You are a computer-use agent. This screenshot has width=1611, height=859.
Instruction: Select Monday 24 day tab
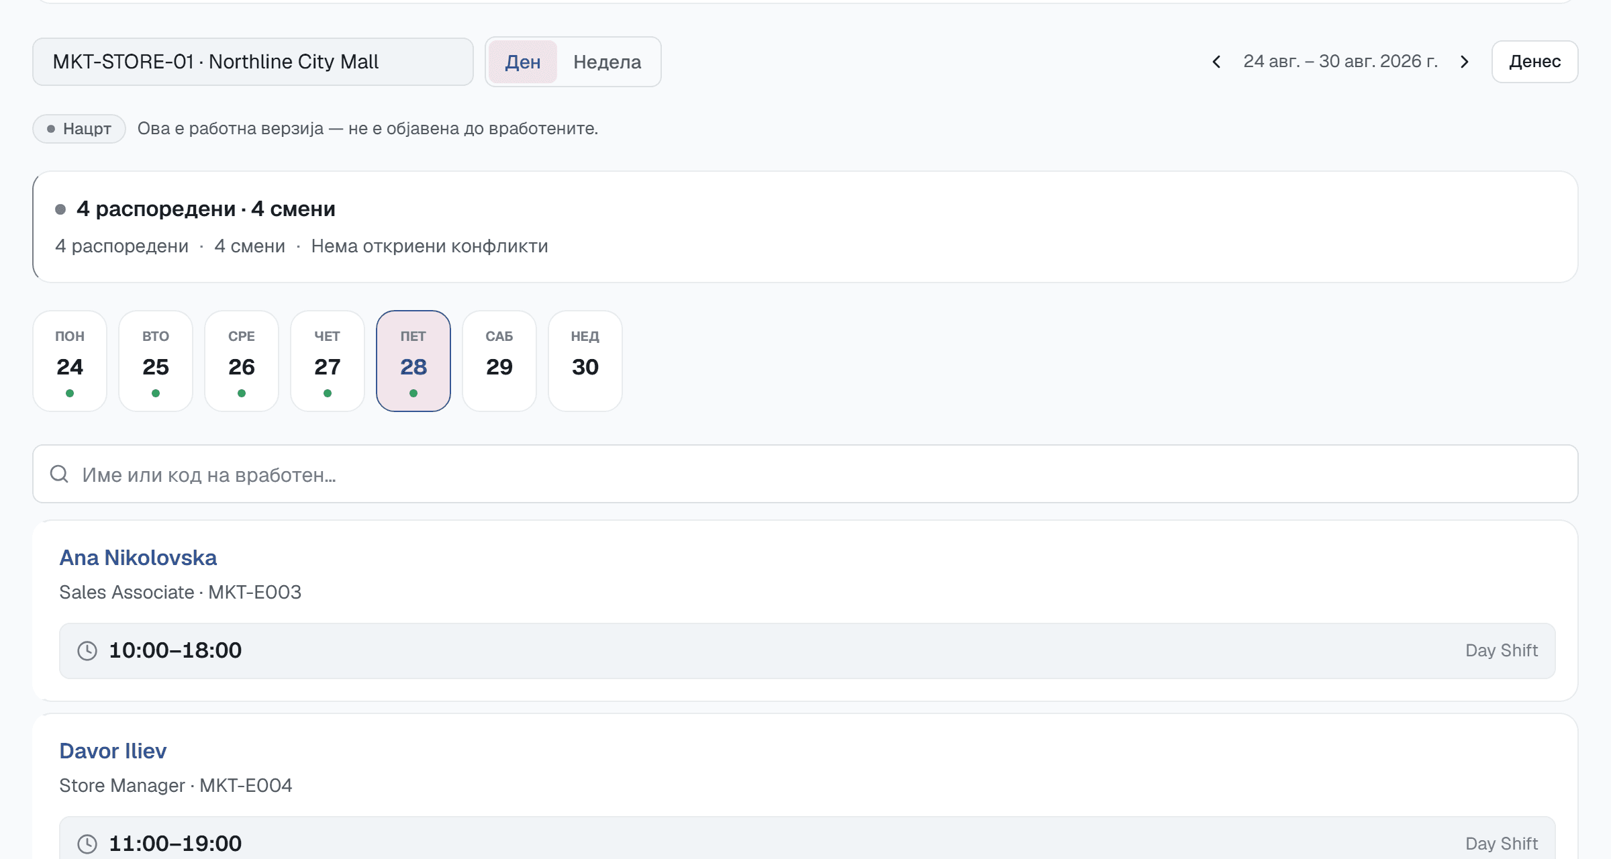click(70, 361)
